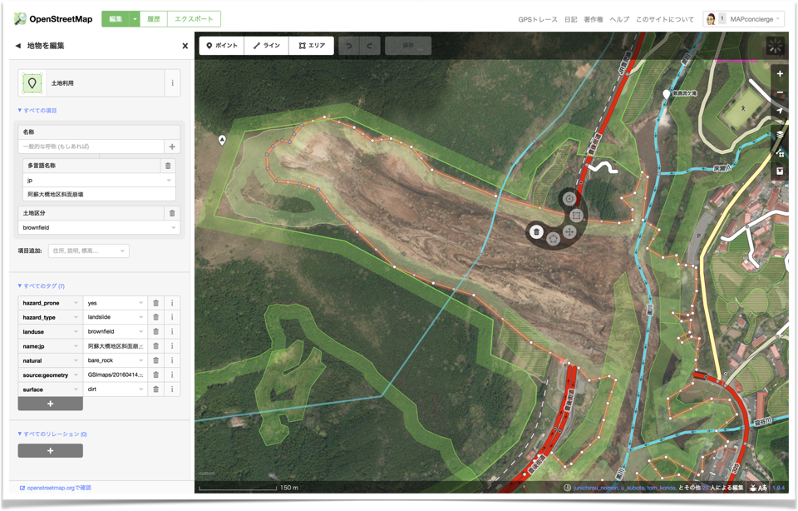The width and height of the screenshot is (798, 511).
Task: Switch to the 履歴 tab
Action: pyautogui.click(x=152, y=19)
